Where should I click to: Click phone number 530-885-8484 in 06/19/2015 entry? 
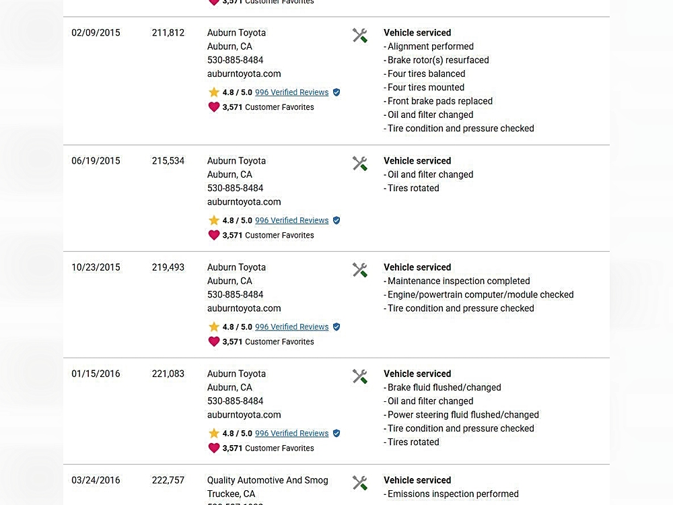235,188
